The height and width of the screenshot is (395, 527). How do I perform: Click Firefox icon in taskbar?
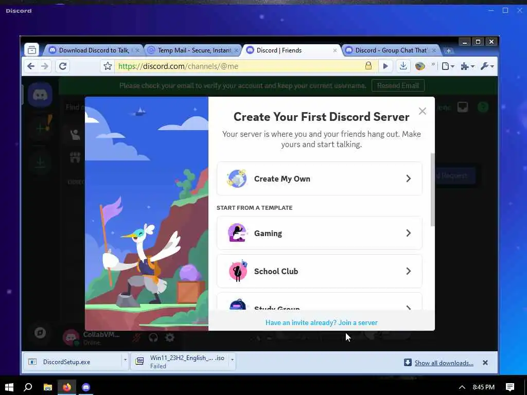click(x=67, y=387)
